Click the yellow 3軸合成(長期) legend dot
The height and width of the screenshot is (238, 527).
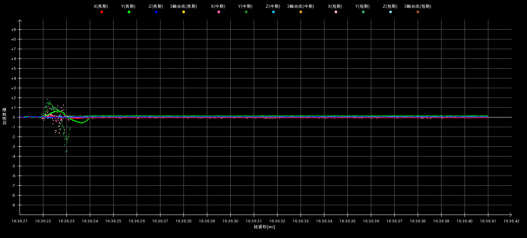pyautogui.click(x=183, y=12)
